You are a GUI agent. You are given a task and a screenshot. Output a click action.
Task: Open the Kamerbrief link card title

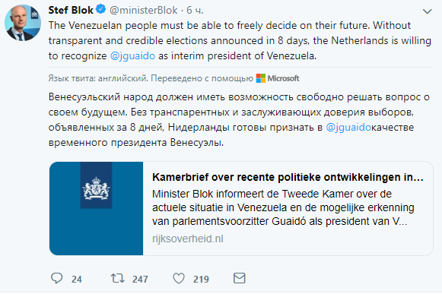pos(288,177)
